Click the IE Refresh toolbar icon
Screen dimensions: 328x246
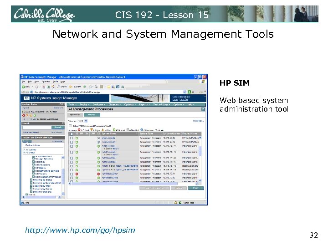click(x=48, y=87)
